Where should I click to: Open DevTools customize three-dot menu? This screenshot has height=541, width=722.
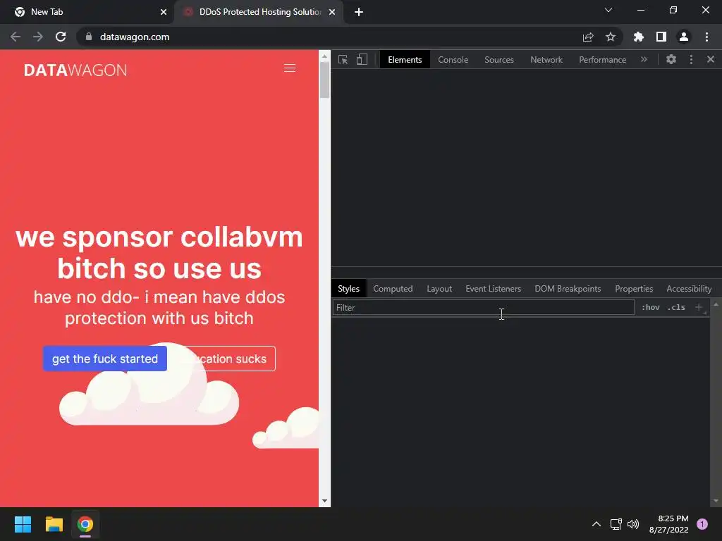click(691, 59)
